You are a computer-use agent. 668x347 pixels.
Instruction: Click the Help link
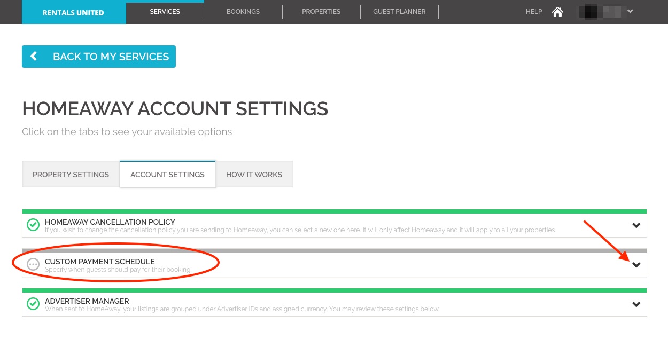click(534, 12)
